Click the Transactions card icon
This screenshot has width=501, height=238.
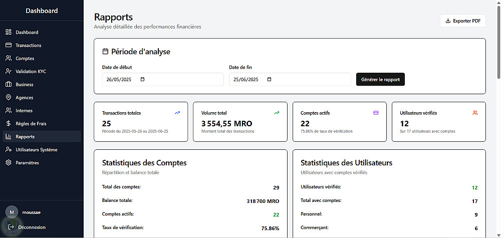[9, 46]
